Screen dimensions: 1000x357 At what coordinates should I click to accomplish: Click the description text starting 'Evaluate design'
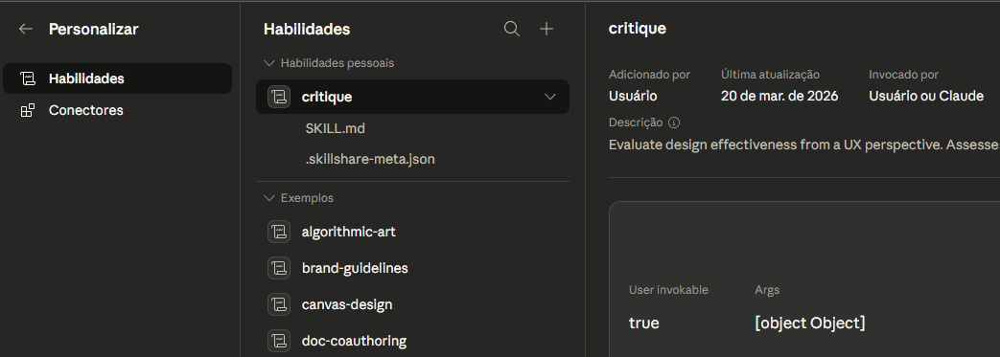[x=804, y=145]
